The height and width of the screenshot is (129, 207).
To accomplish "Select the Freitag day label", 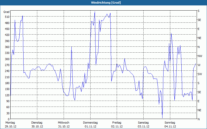I will [x=117, y=123].
